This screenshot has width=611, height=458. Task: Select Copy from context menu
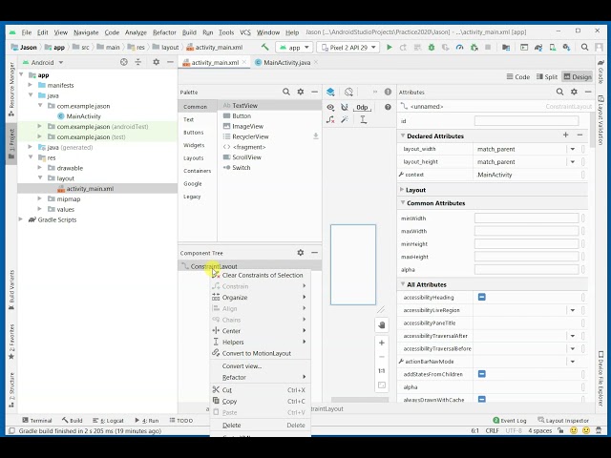pyautogui.click(x=260, y=401)
